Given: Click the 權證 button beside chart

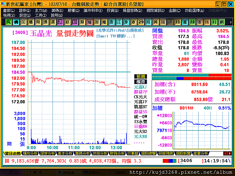Looking at the screenshot, I should coord(141,82).
